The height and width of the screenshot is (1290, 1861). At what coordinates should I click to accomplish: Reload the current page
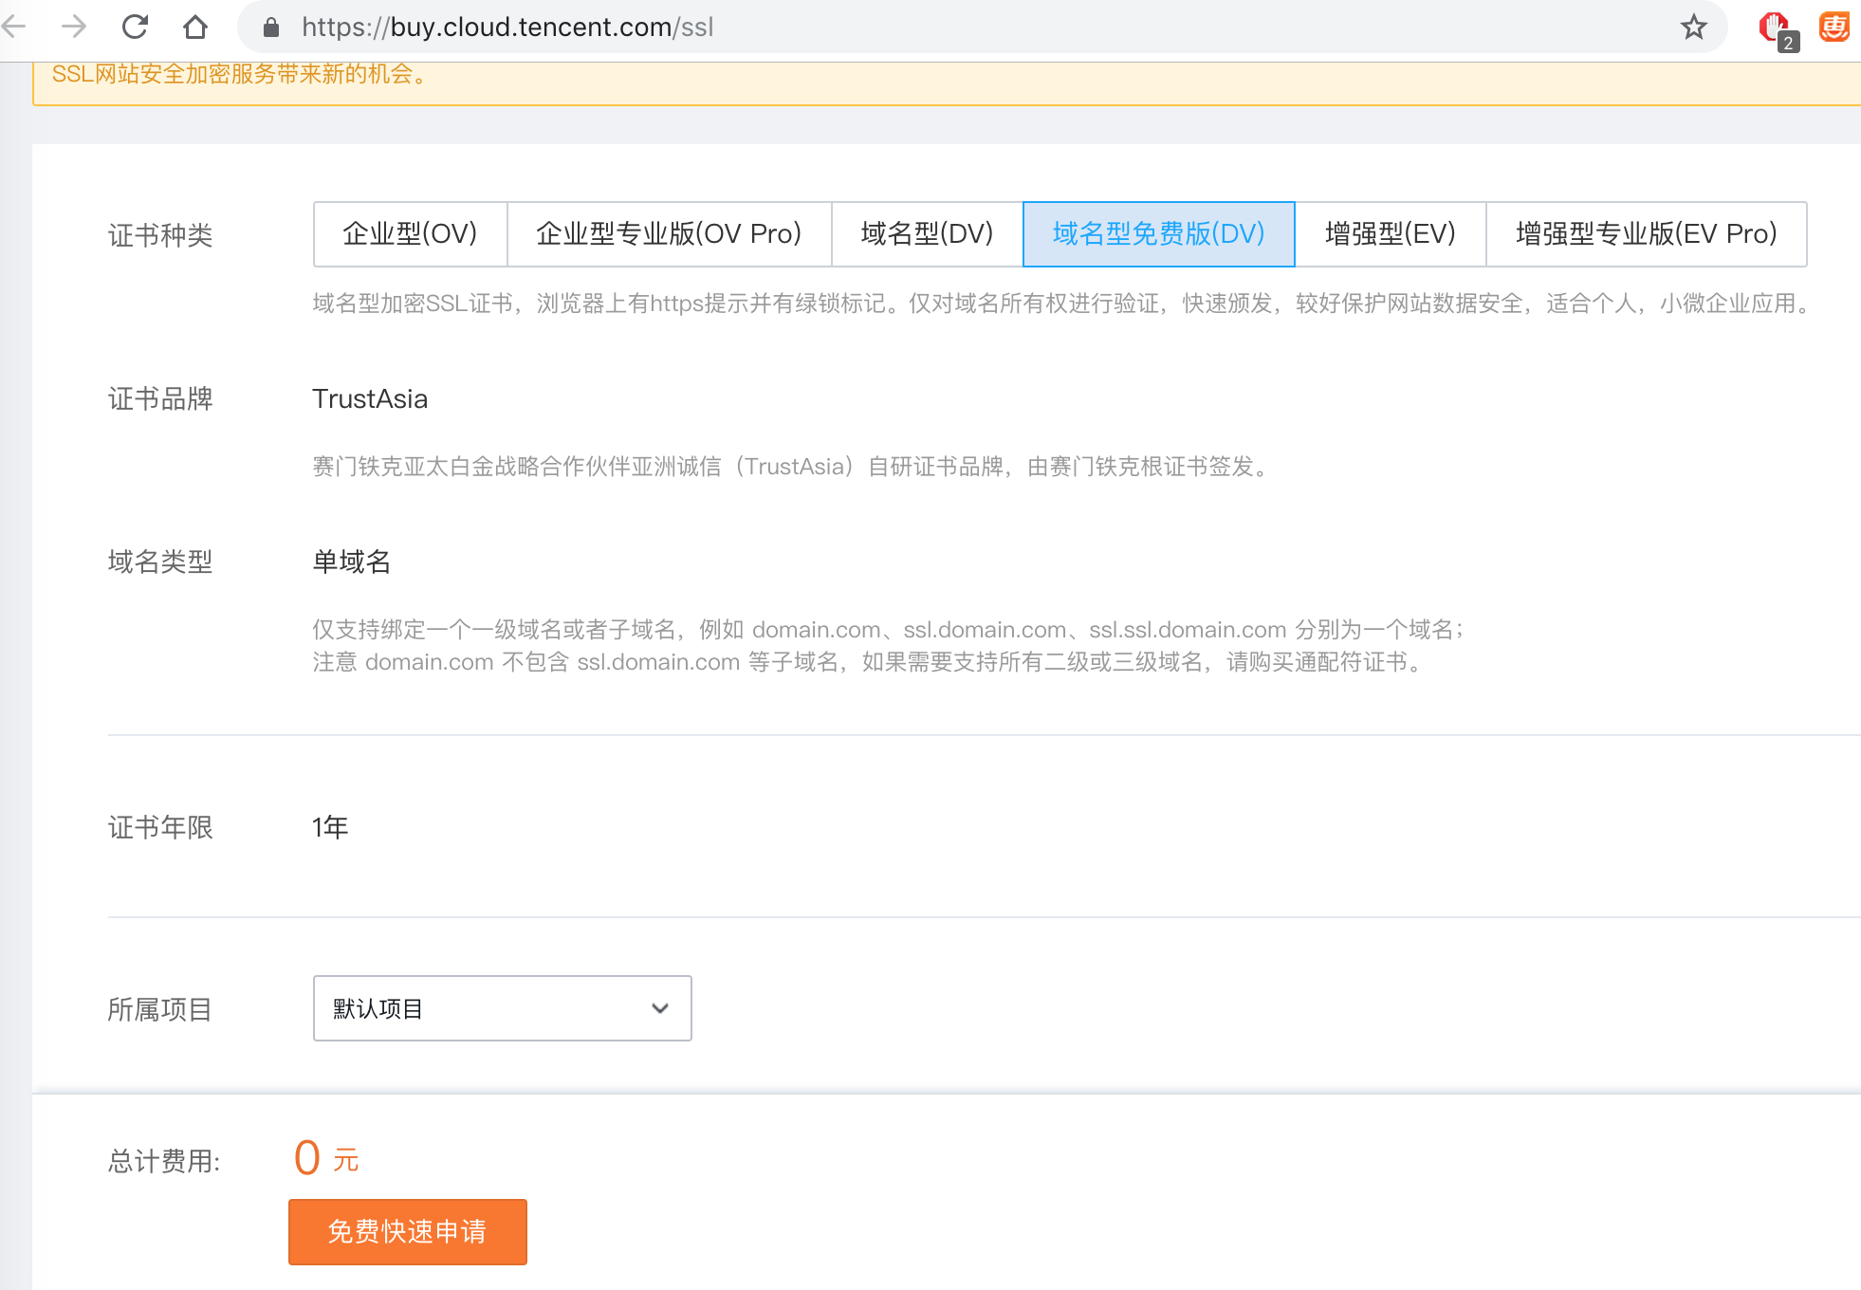coord(136,27)
